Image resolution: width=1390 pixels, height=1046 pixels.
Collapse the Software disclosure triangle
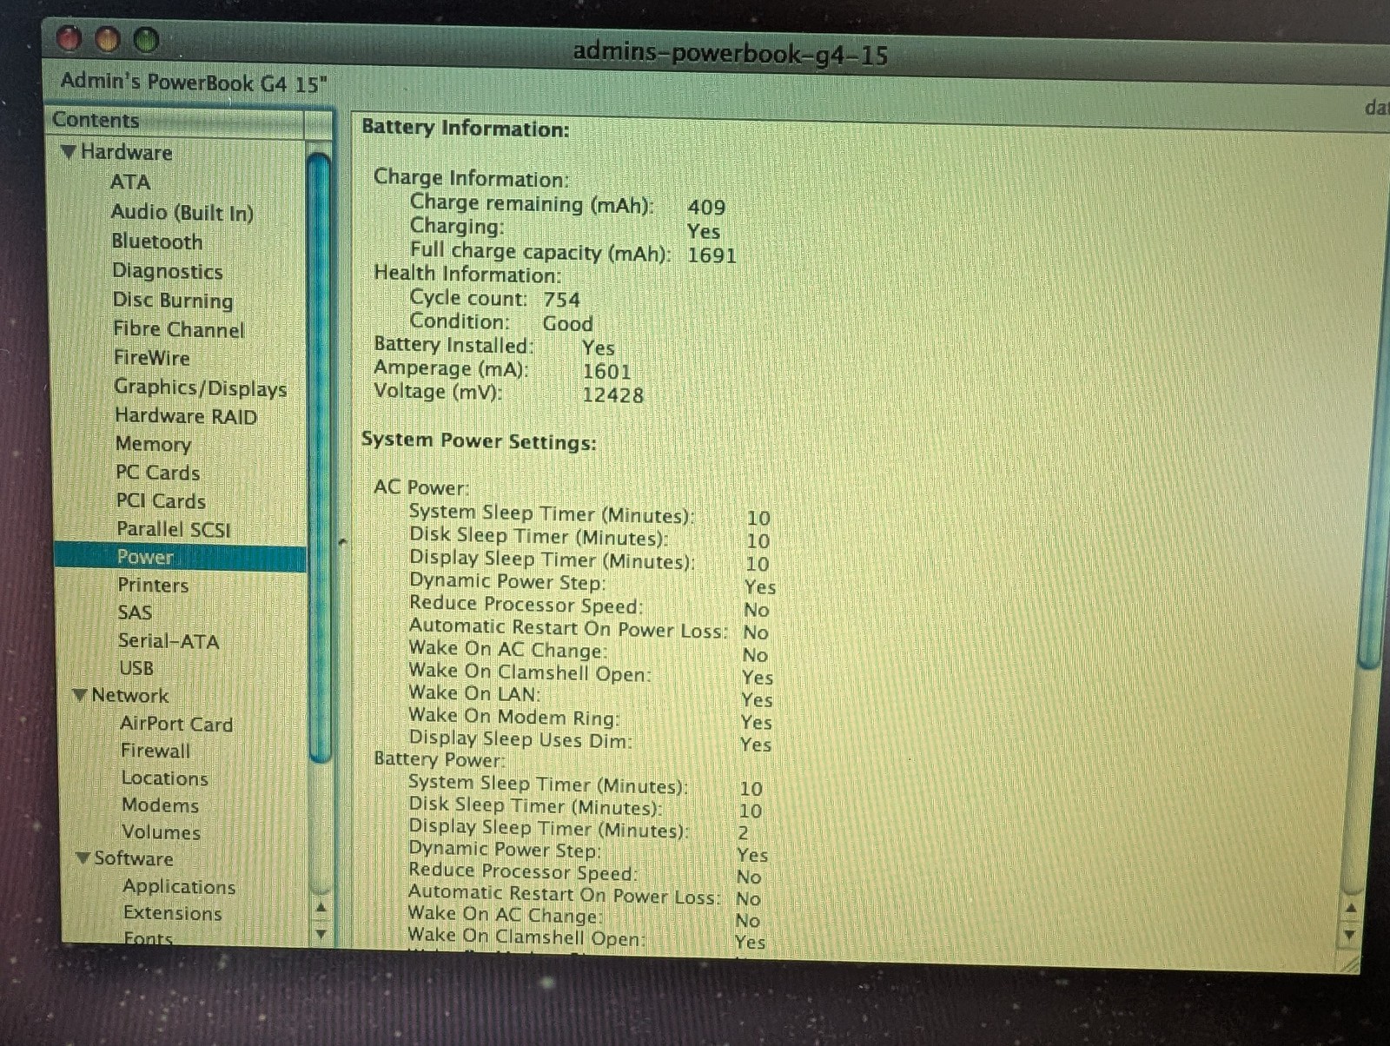(x=83, y=857)
